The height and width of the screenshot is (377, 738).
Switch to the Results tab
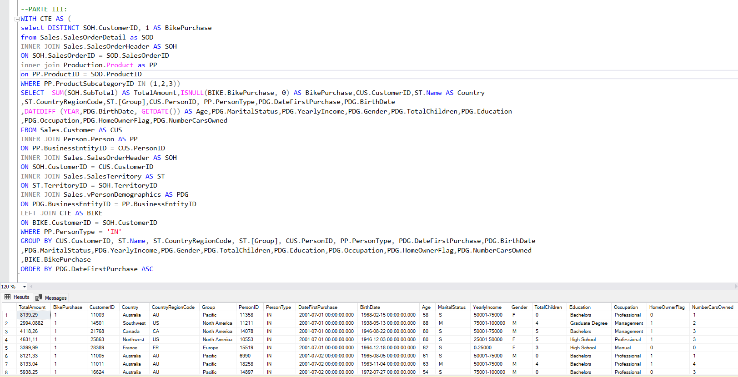[21, 297]
